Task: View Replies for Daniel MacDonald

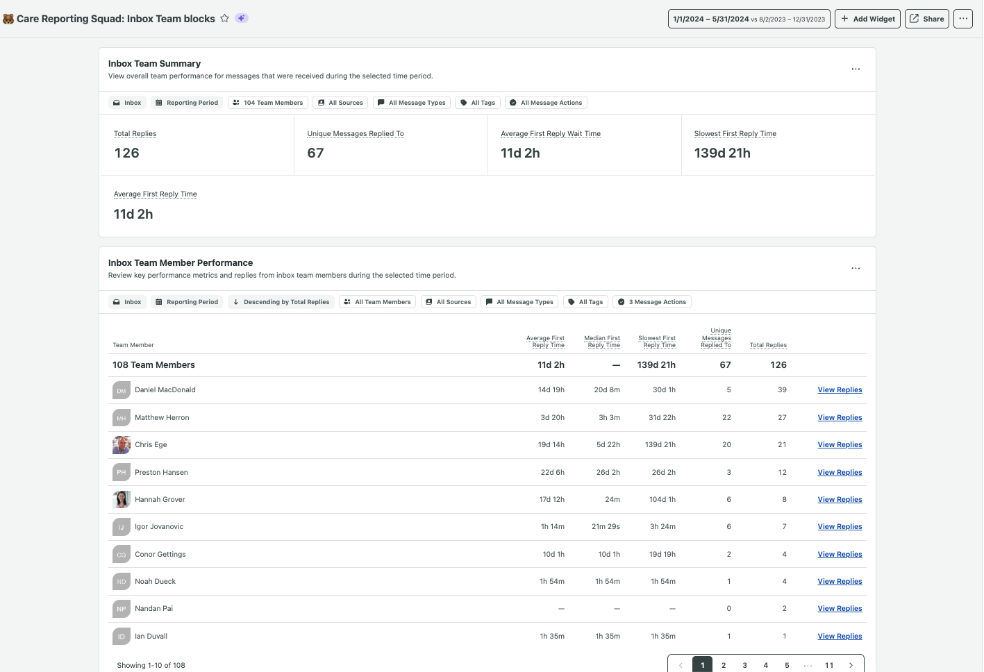Action: pyautogui.click(x=840, y=390)
